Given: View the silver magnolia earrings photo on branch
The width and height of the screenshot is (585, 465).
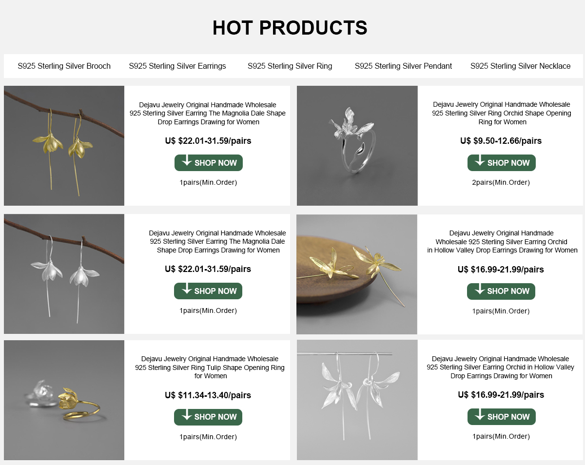Looking at the screenshot, I should (64, 273).
